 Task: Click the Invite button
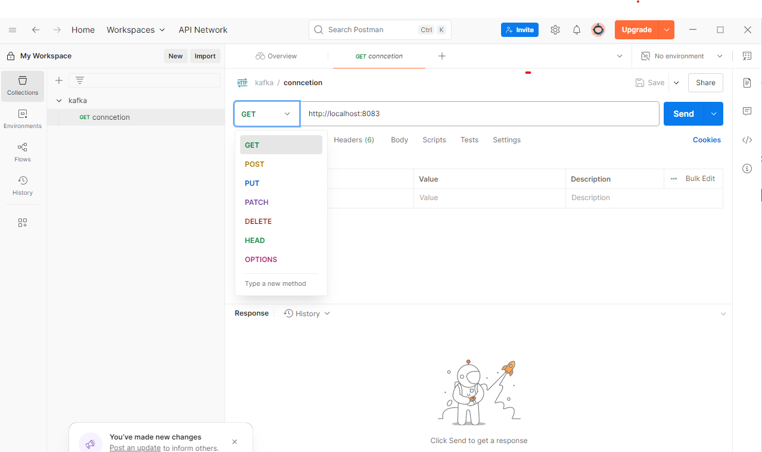tap(520, 30)
